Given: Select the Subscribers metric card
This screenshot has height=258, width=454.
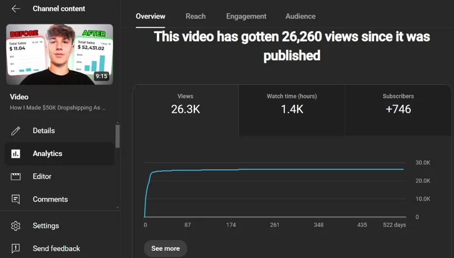Looking at the screenshot, I should point(398,110).
